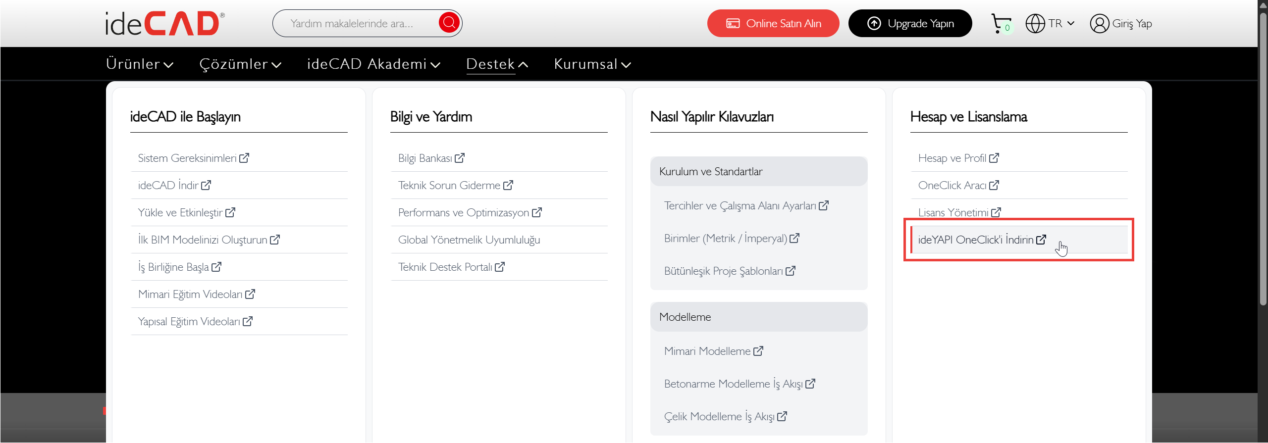Click external link icon beside Bilgi Bankası
The height and width of the screenshot is (443, 1268).
[460, 158]
